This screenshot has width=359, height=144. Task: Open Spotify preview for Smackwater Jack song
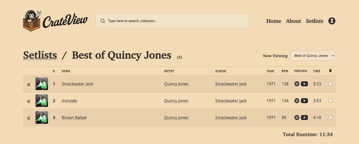(297, 84)
